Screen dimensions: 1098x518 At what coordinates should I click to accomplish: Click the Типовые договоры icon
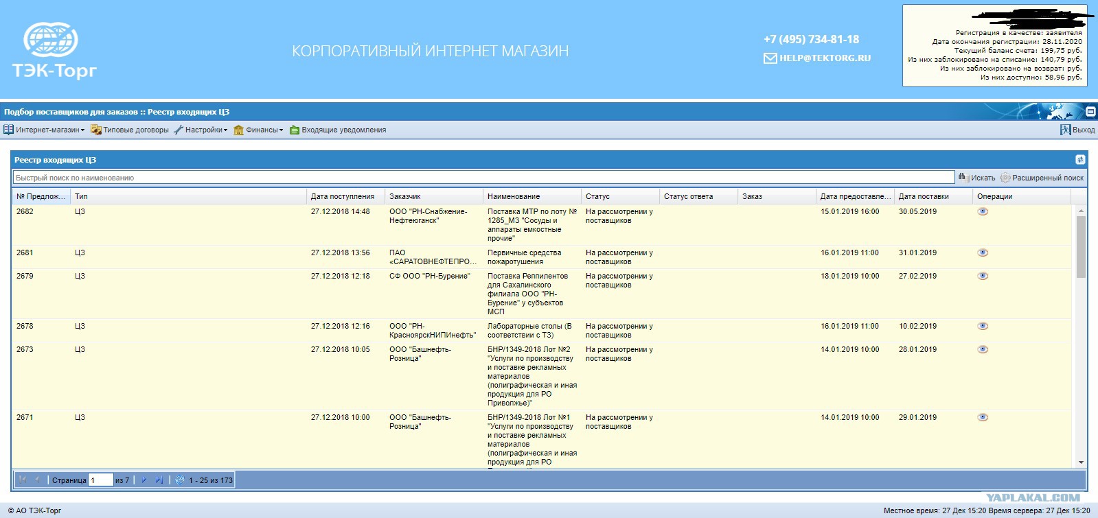tap(96, 130)
